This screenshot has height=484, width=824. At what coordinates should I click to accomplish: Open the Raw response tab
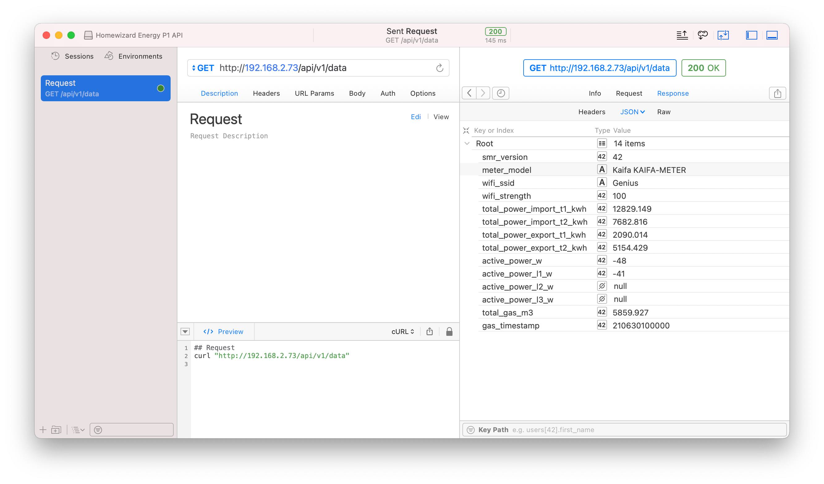(x=664, y=112)
